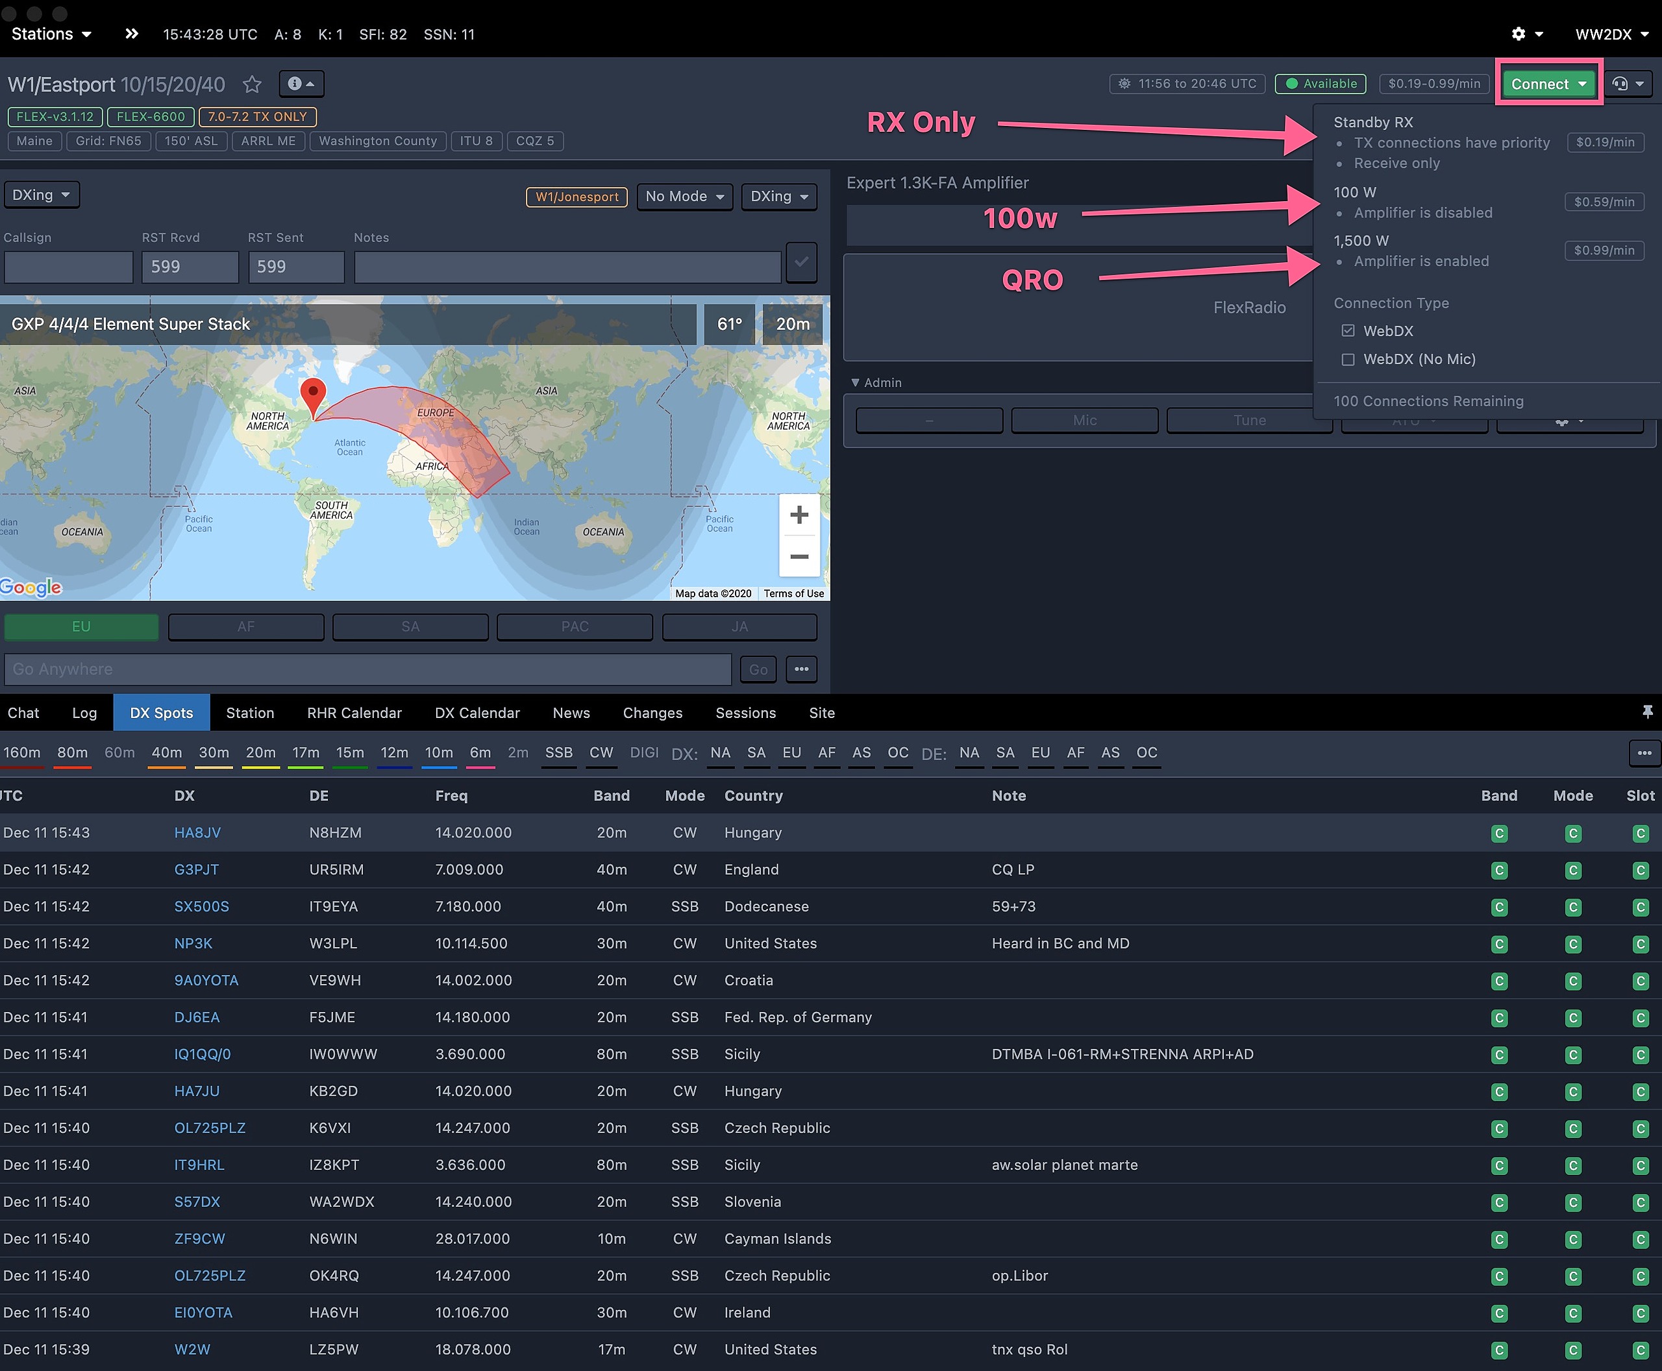This screenshot has width=1662, height=1371.
Task: Zoom in on the map with the plus button
Action: coord(799,515)
